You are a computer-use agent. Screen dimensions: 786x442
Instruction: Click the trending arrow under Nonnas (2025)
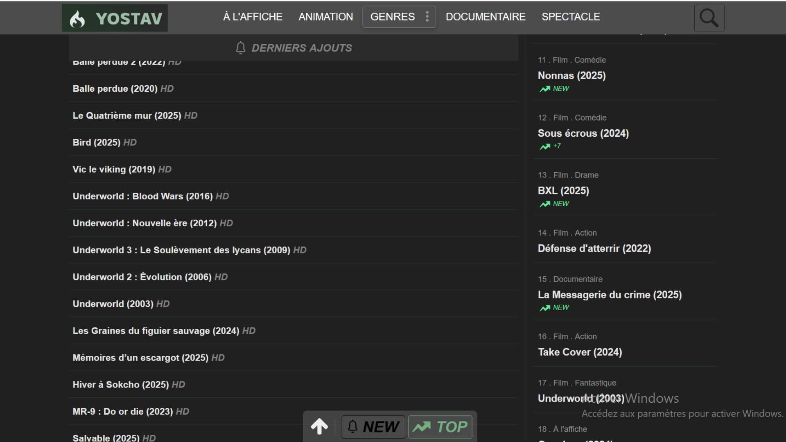coord(545,89)
